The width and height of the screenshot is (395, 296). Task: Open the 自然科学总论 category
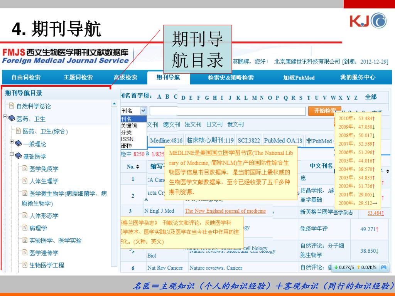pyautogui.click(x=34, y=106)
